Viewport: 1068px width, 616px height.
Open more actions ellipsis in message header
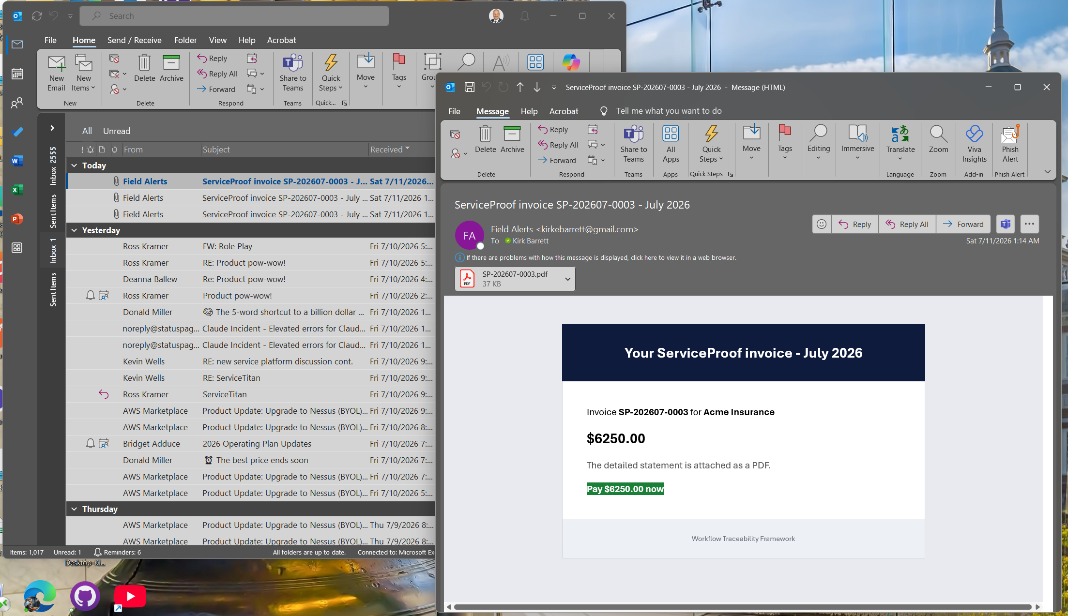(x=1029, y=224)
